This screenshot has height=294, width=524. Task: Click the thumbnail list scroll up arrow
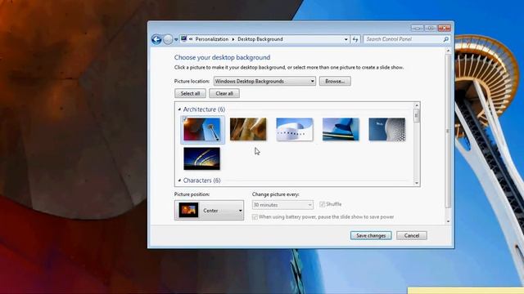[x=417, y=105]
